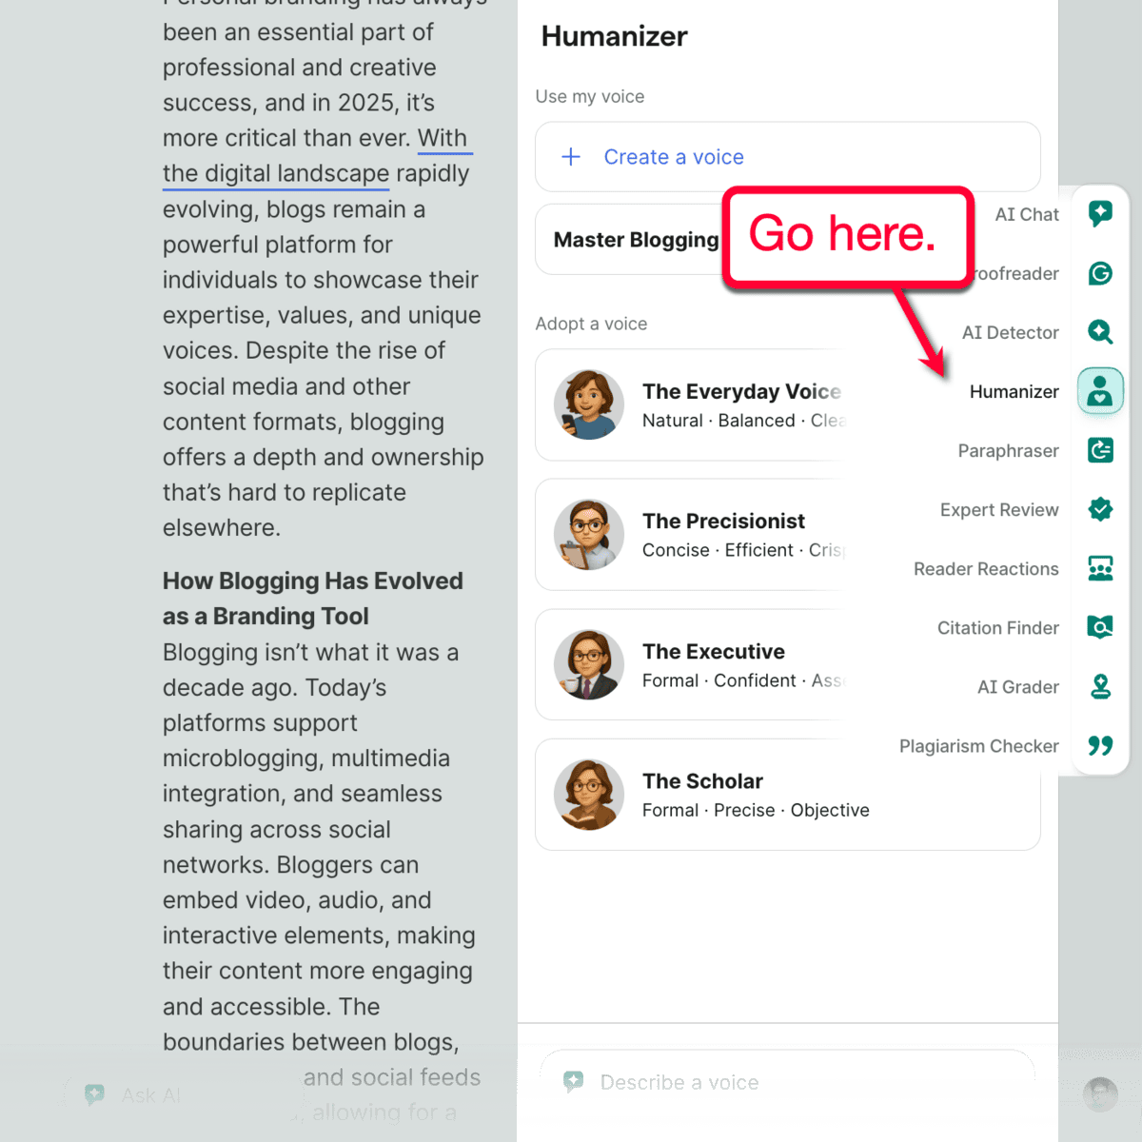Open the Citation Finder icon
This screenshot has width=1142, height=1142.
tap(1100, 627)
